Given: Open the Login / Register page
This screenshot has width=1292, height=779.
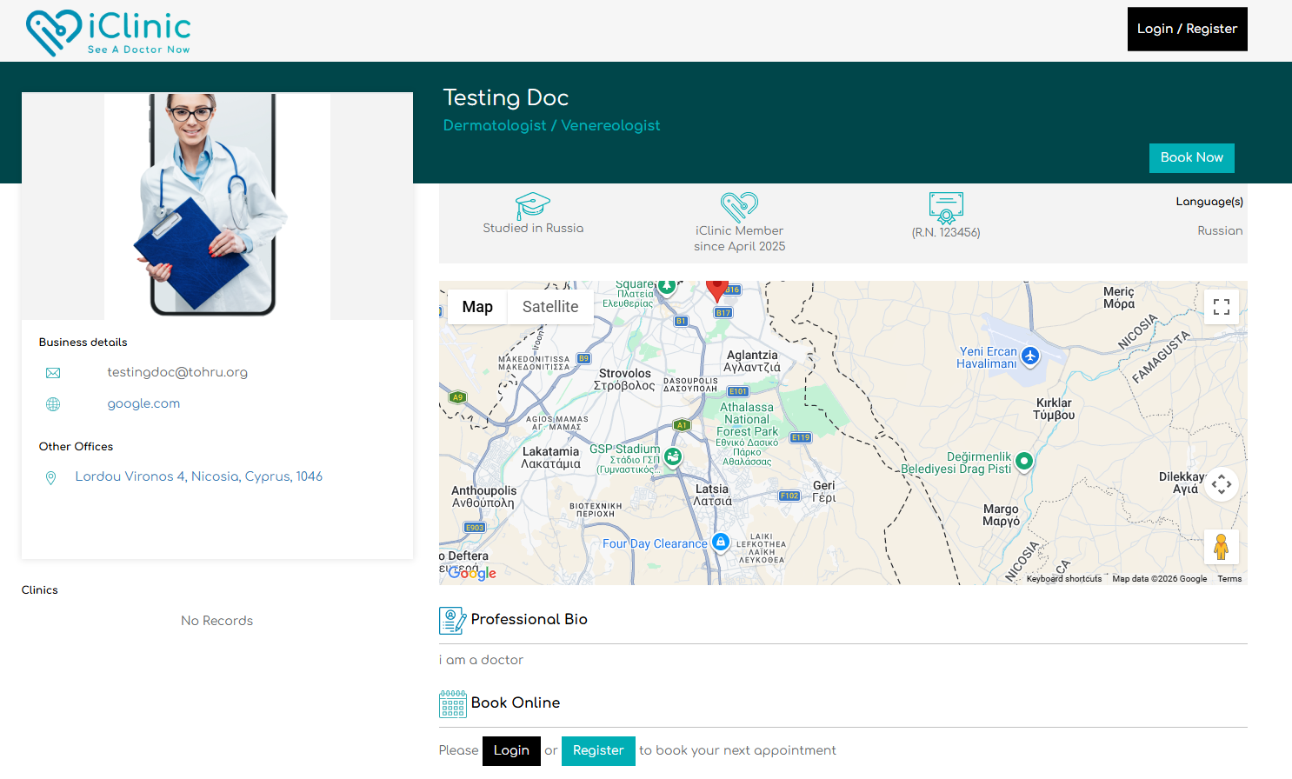Looking at the screenshot, I should point(1187,29).
